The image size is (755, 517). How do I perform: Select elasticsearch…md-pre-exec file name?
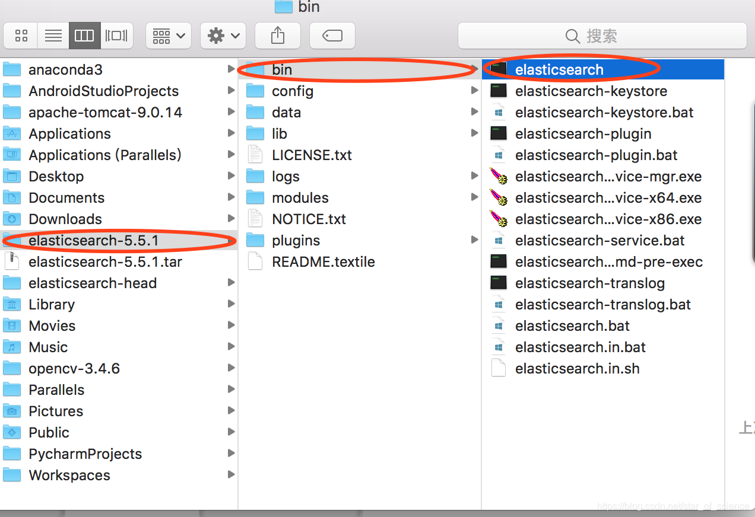(609, 262)
